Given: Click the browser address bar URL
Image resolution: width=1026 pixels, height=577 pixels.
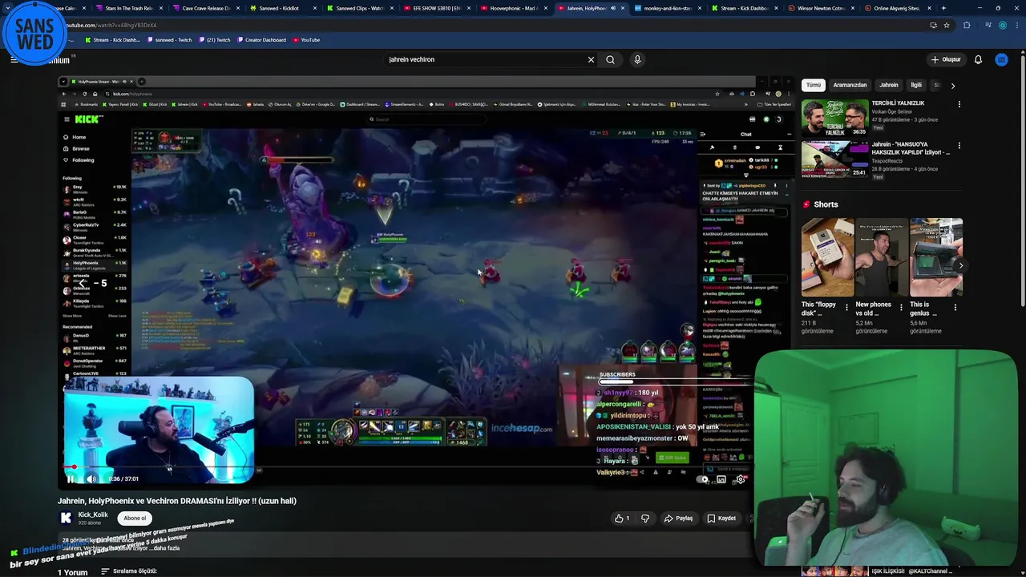Looking at the screenshot, I should (x=112, y=25).
